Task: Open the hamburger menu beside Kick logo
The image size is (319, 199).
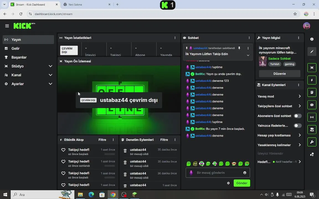Action: tap(7, 26)
